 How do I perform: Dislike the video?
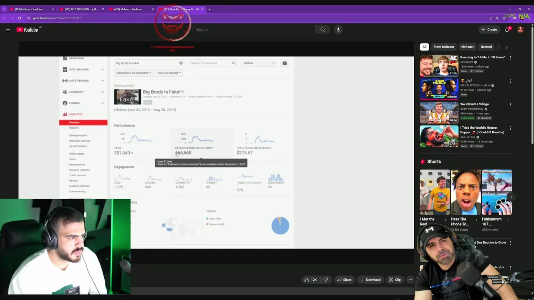coord(326,280)
